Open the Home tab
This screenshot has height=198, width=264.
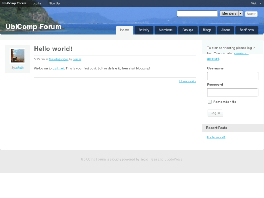point(125,30)
